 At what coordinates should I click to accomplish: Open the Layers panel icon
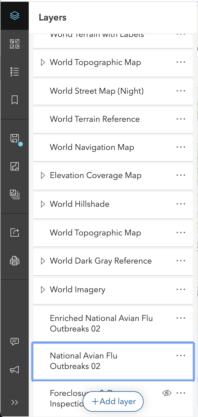coord(14,15)
